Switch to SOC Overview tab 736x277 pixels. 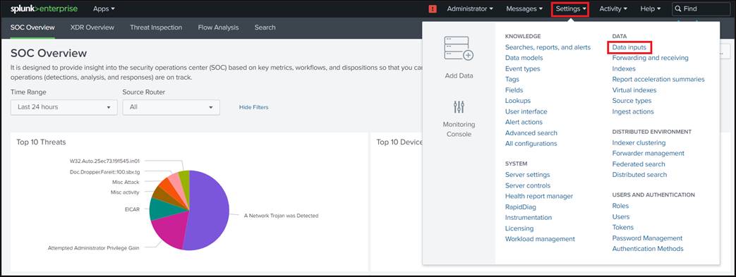pyautogui.click(x=32, y=27)
